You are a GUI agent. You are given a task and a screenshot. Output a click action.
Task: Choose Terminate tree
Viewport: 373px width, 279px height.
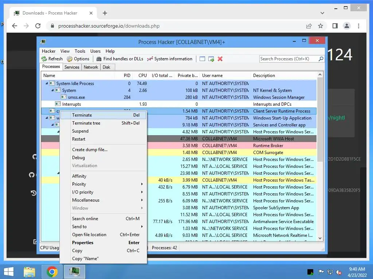[103, 123]
